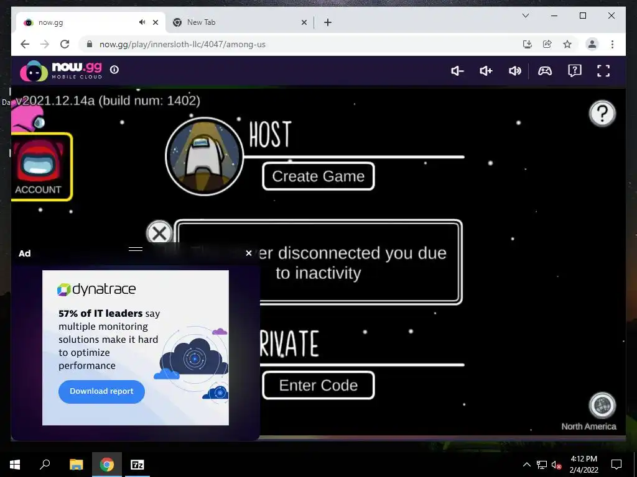Open the game controller settings icon
Viewport: 637px width, 477px height.
pos(545,71)
